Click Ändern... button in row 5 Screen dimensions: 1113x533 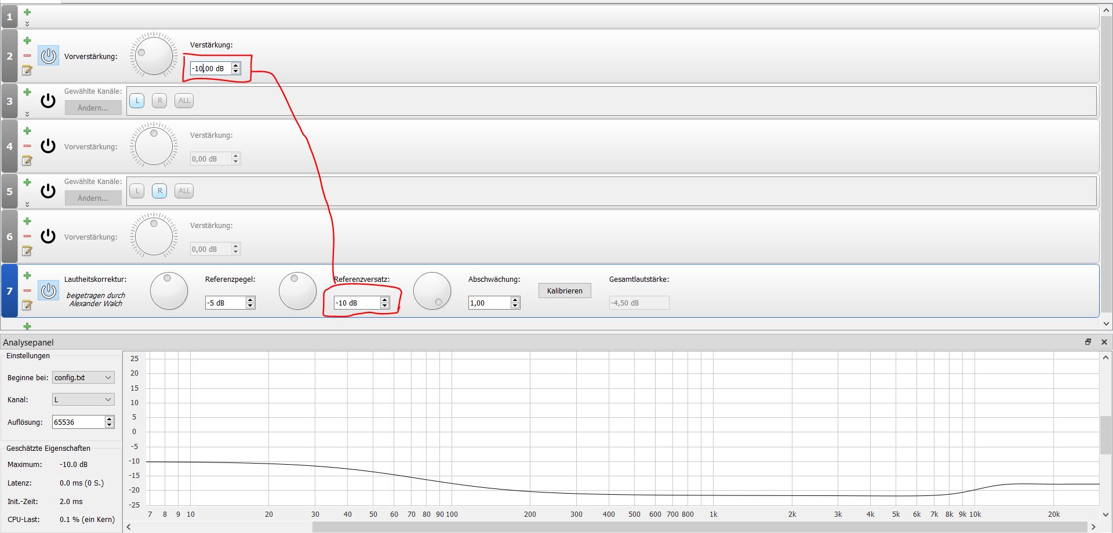click(x=93, y=198)
